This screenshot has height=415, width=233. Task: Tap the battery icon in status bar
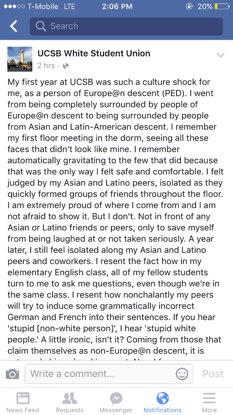(x=222, y=6)
